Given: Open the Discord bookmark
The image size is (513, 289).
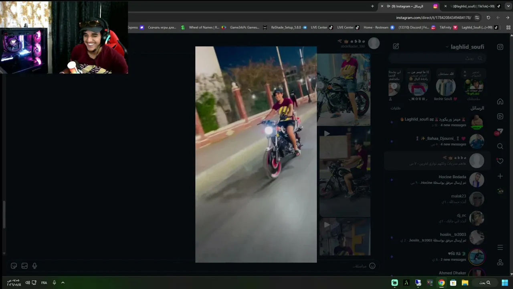Looking at the screenshot, I should [x=416, y=27].
